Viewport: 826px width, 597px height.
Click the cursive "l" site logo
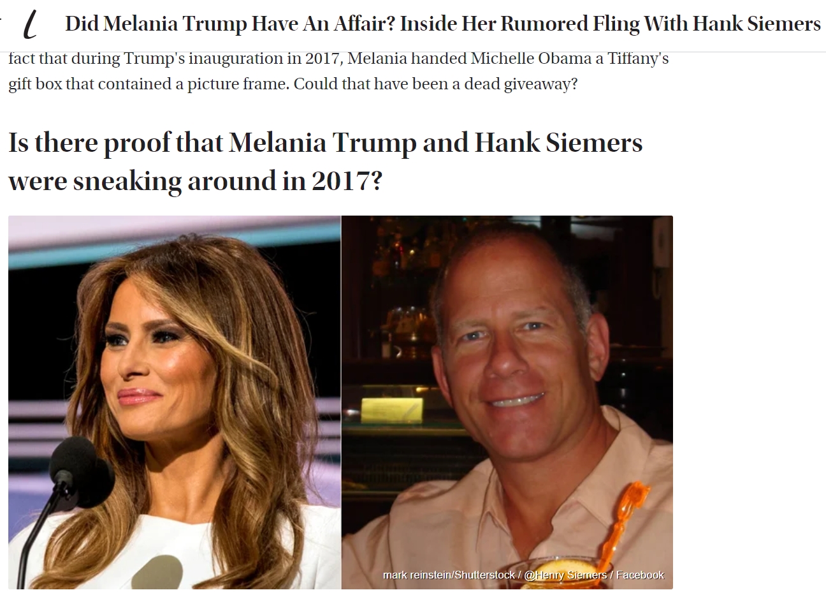point(29,24)
